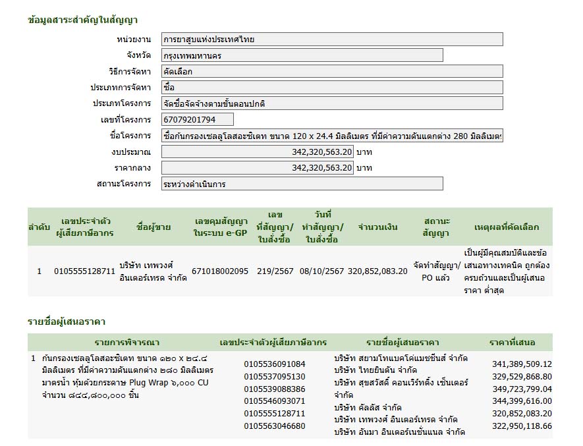Click contract control number 671018002095
Viewport: 583px width, 446px height.
point(220,271)
